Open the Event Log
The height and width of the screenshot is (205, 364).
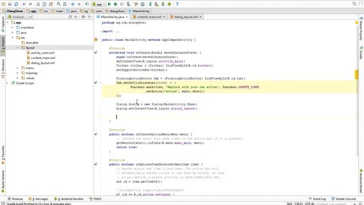point(317,199)
